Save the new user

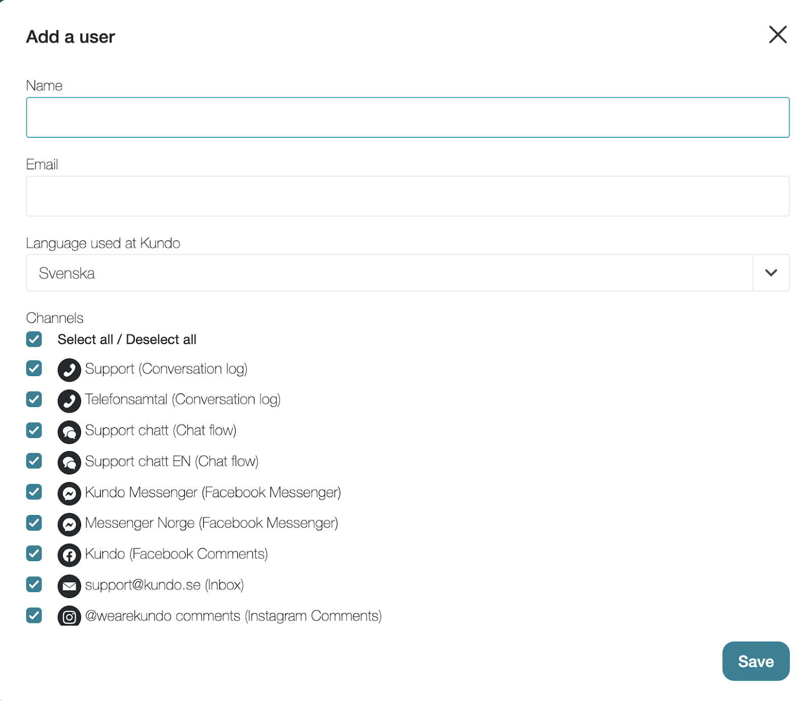[x=756, y=661]
